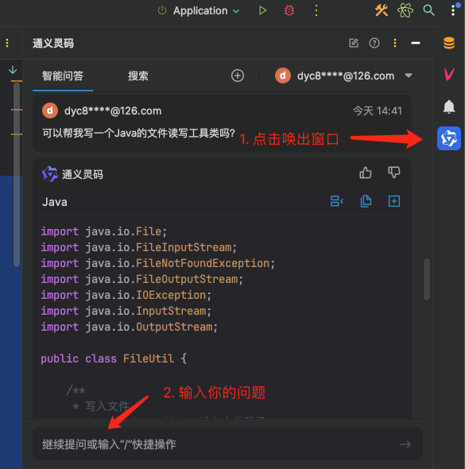Focus the 继续提问 input field
The width and height of the screenshot is (465, 469).
227,444
